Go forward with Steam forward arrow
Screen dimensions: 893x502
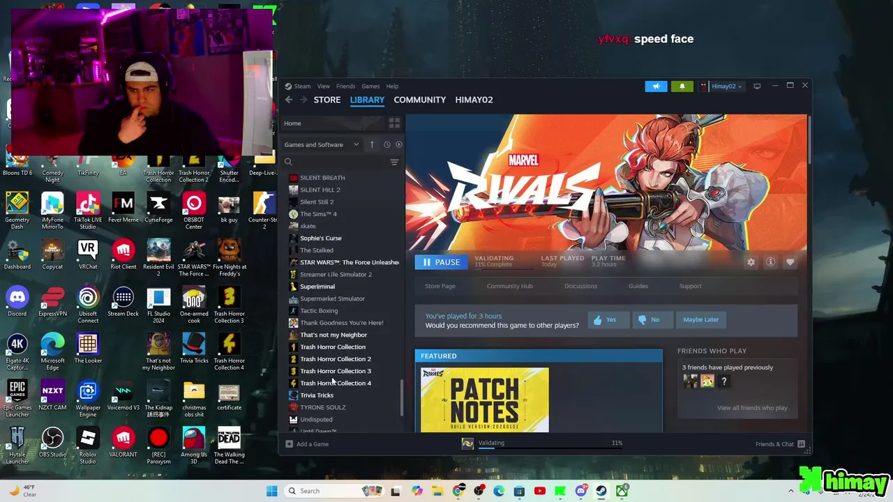click(x=303, y=100)
